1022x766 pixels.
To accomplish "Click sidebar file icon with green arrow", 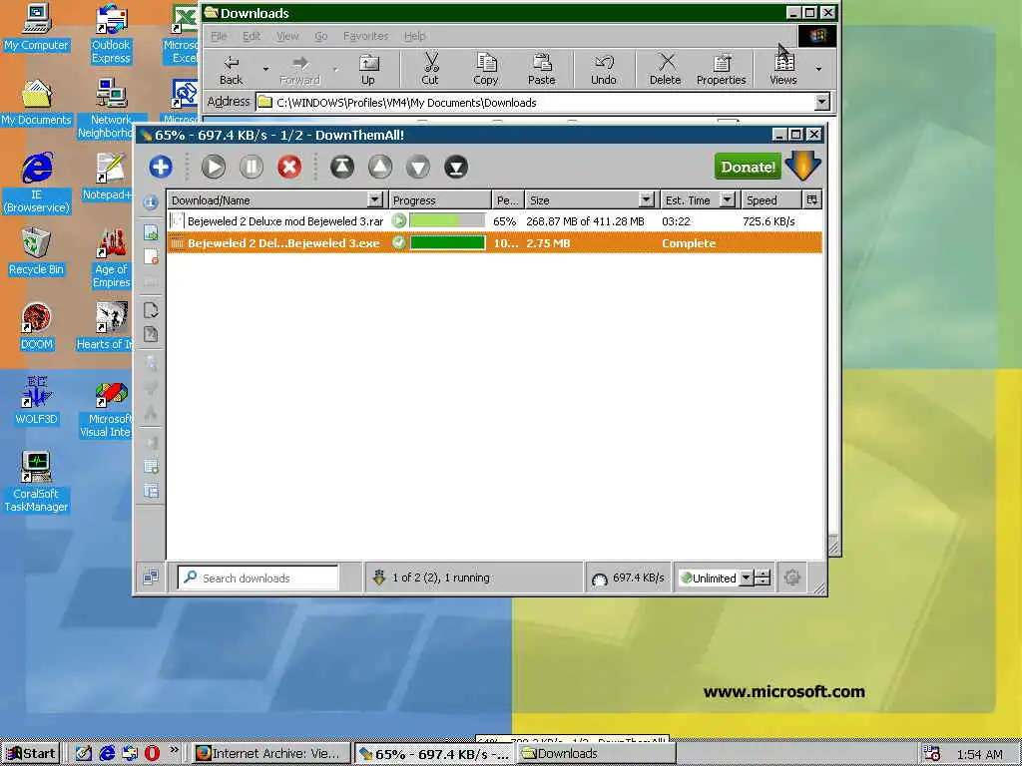I will (151, 232).
